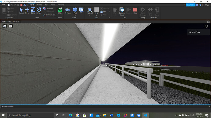
Task: Click the Windows Start button
Action: click(x=3, y=115)
